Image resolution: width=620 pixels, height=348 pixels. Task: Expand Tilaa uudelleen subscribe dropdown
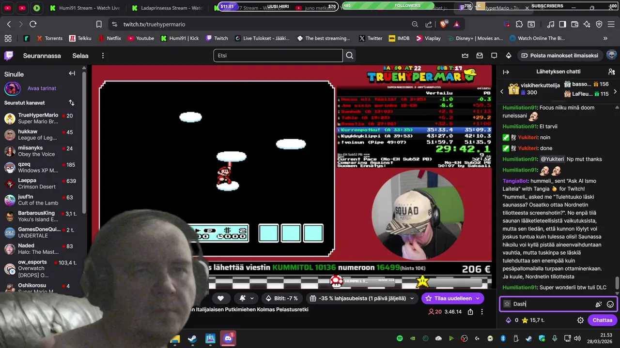point(478,298)
